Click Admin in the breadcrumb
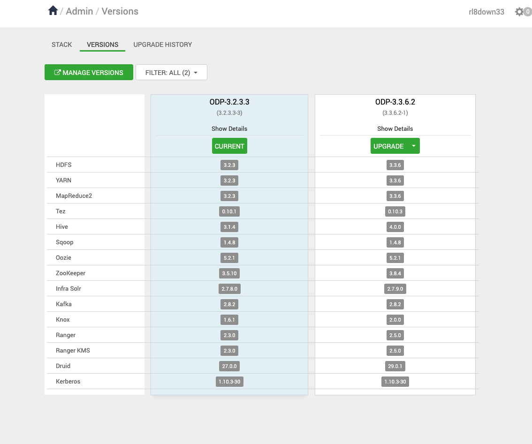The height and width of the screenshot is (444, 532). pyautogui.click(x=79, y=11)
